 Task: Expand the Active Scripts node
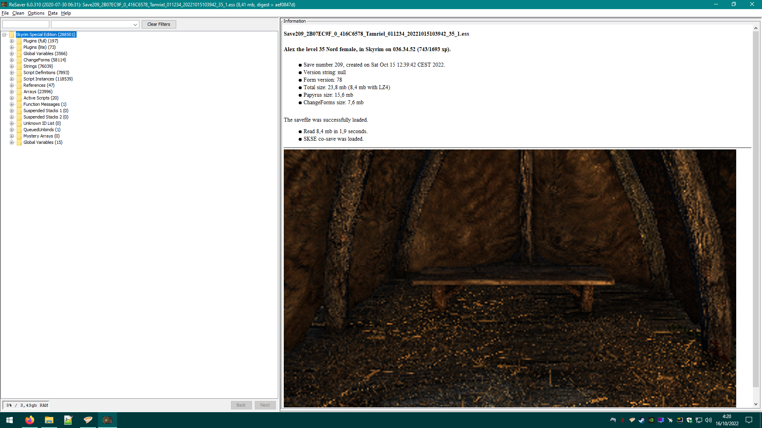[x=12, y=98]
